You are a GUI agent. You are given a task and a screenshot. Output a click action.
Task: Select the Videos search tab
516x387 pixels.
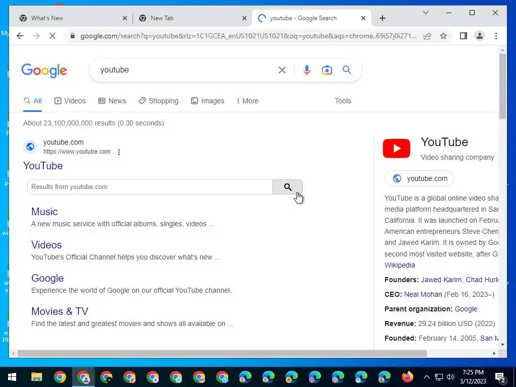click(x=70, y=101)
